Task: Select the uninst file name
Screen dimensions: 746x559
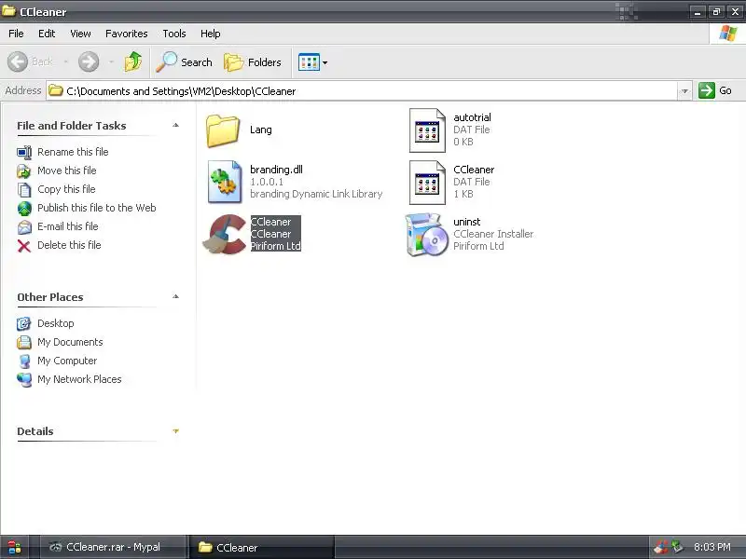Action: (467, 222)
